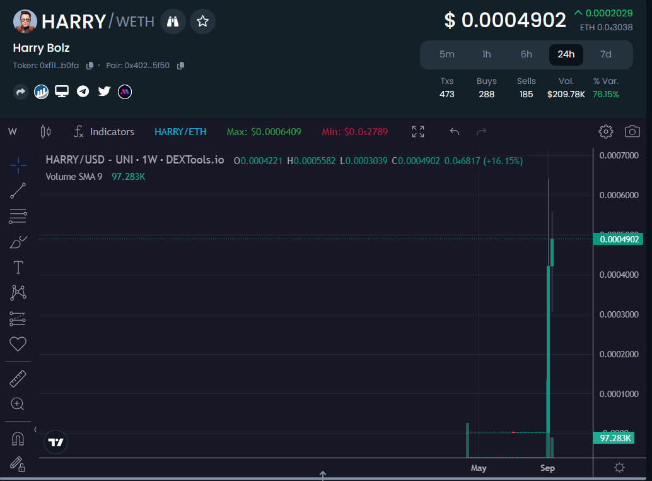Select the text annotation tool
This screenshot has width=652, height=481.
(x=18, y=267)
